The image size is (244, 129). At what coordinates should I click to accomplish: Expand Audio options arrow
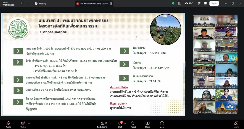[13, 123]
